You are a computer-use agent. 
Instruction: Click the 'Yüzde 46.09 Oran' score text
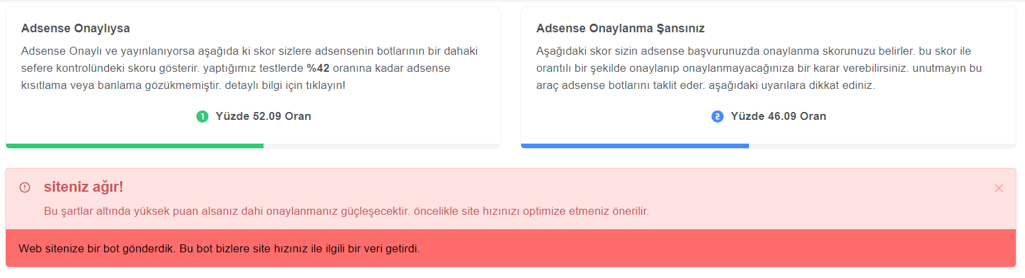pos(779,117)
